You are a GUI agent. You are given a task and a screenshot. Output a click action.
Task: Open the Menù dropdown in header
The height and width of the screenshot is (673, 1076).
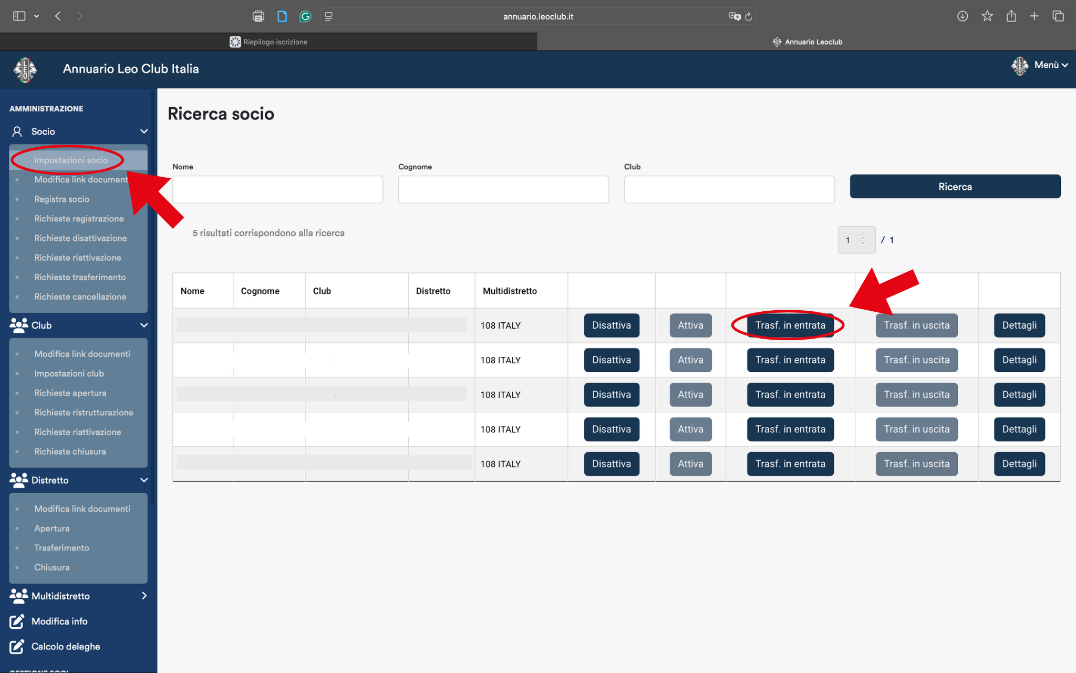click(x=1040, y=66)
